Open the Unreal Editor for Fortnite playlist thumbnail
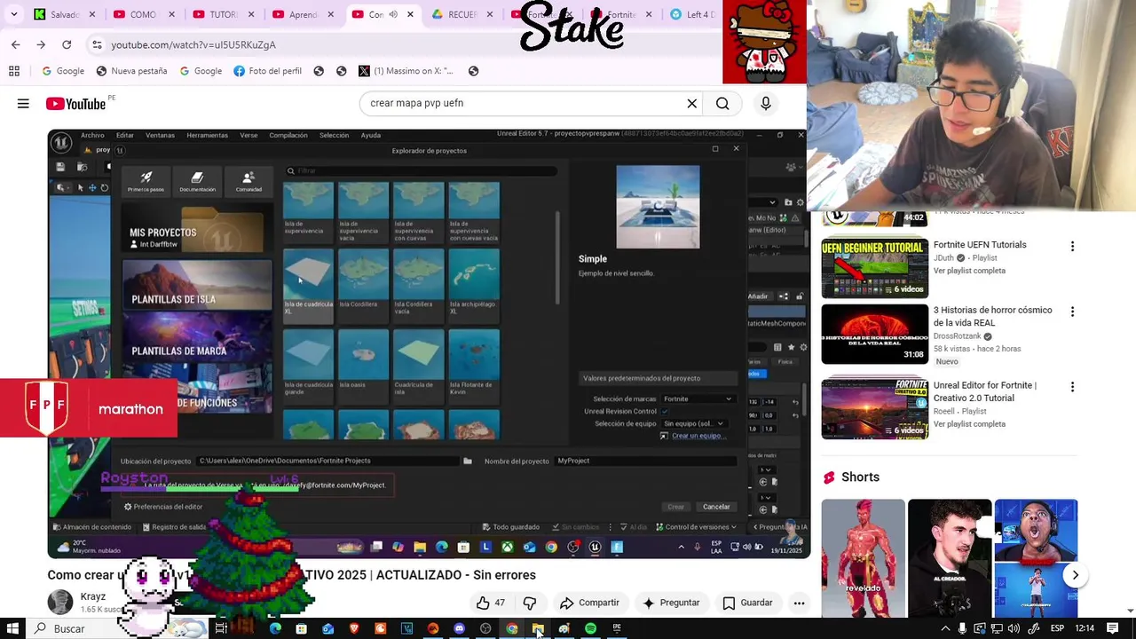This screenshot has width=1136, height=639. pos(874,409)
